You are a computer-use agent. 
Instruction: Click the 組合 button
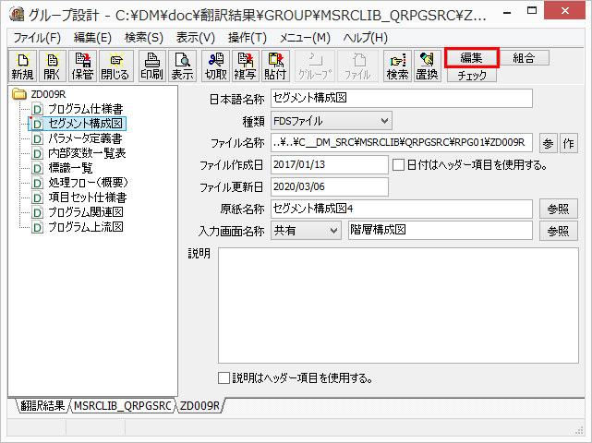[x=524, y=58]
